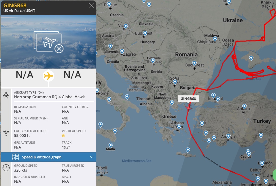
Task: Open the speed and altitude graph icon
Action: tap(15, 157)
